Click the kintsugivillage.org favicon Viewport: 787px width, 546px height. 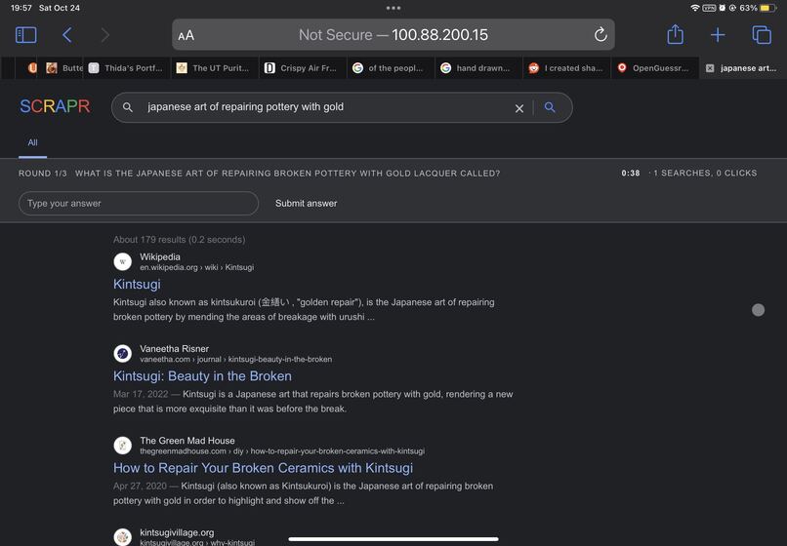[122, 537]
